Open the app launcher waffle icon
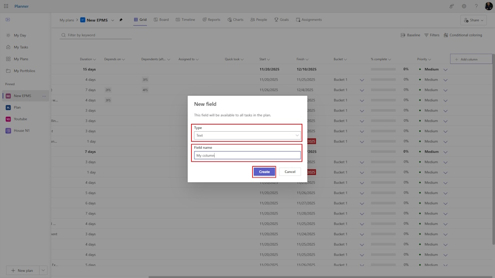The height and width of the screenshot is (278, 495). tap(6, 6)
